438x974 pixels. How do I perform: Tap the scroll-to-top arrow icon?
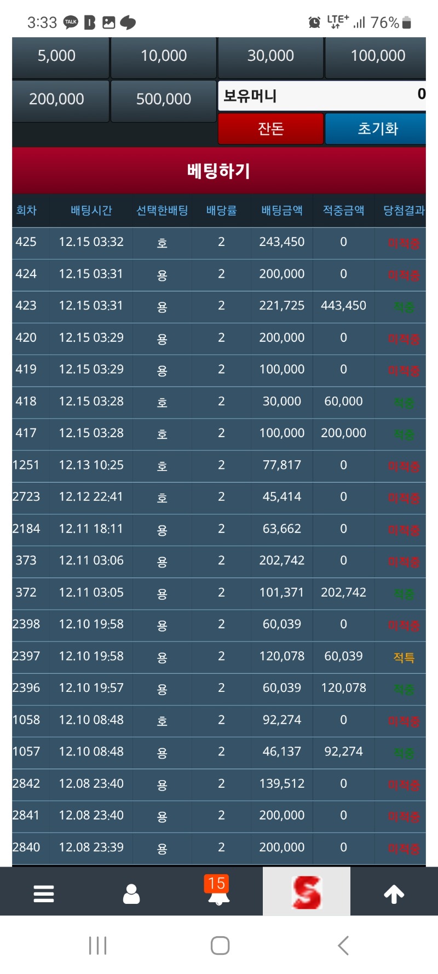point(394,893)
